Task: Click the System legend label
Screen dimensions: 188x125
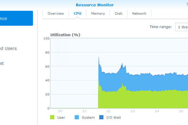Action: [x=88, y=118]
